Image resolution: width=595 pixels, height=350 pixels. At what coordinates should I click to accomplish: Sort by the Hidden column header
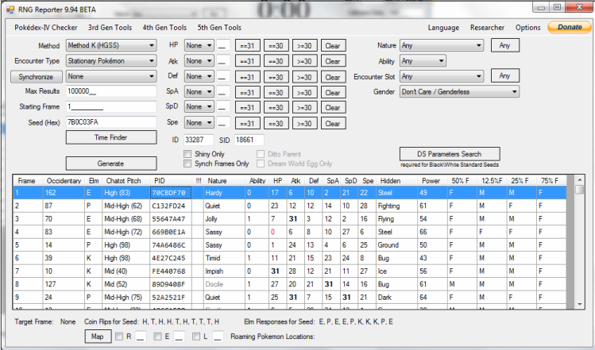tap(396, 181)
